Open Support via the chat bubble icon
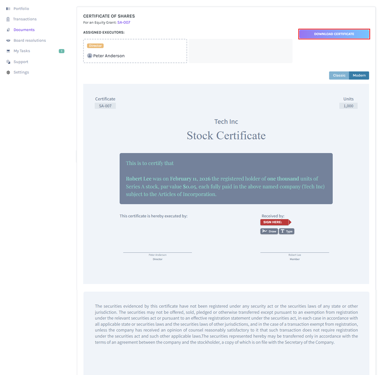378x375 pixels. (x=8, y=61)
